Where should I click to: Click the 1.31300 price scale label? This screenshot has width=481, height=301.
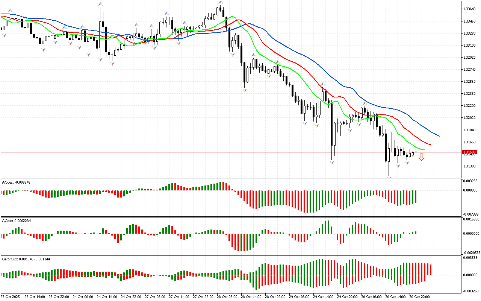pyautogui.click(x=470, y=166)
